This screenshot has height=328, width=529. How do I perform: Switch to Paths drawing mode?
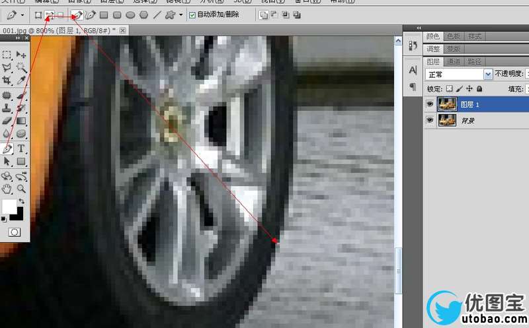point(50,15)
